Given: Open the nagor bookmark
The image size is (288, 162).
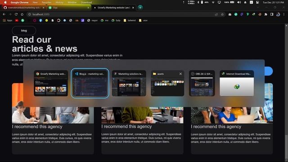Looking at the screenshot, I should tap(92, 20).
